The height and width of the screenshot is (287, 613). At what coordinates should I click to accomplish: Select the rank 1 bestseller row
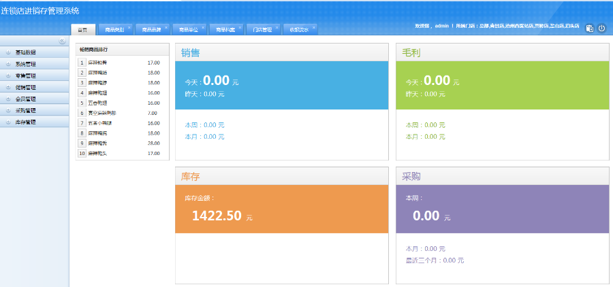pos(123,63)
